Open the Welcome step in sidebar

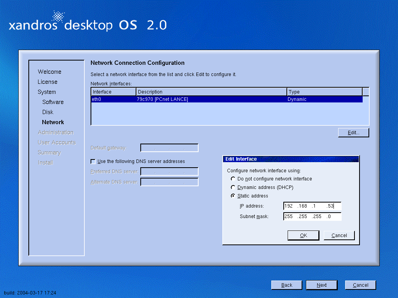(x=49, y=72)
